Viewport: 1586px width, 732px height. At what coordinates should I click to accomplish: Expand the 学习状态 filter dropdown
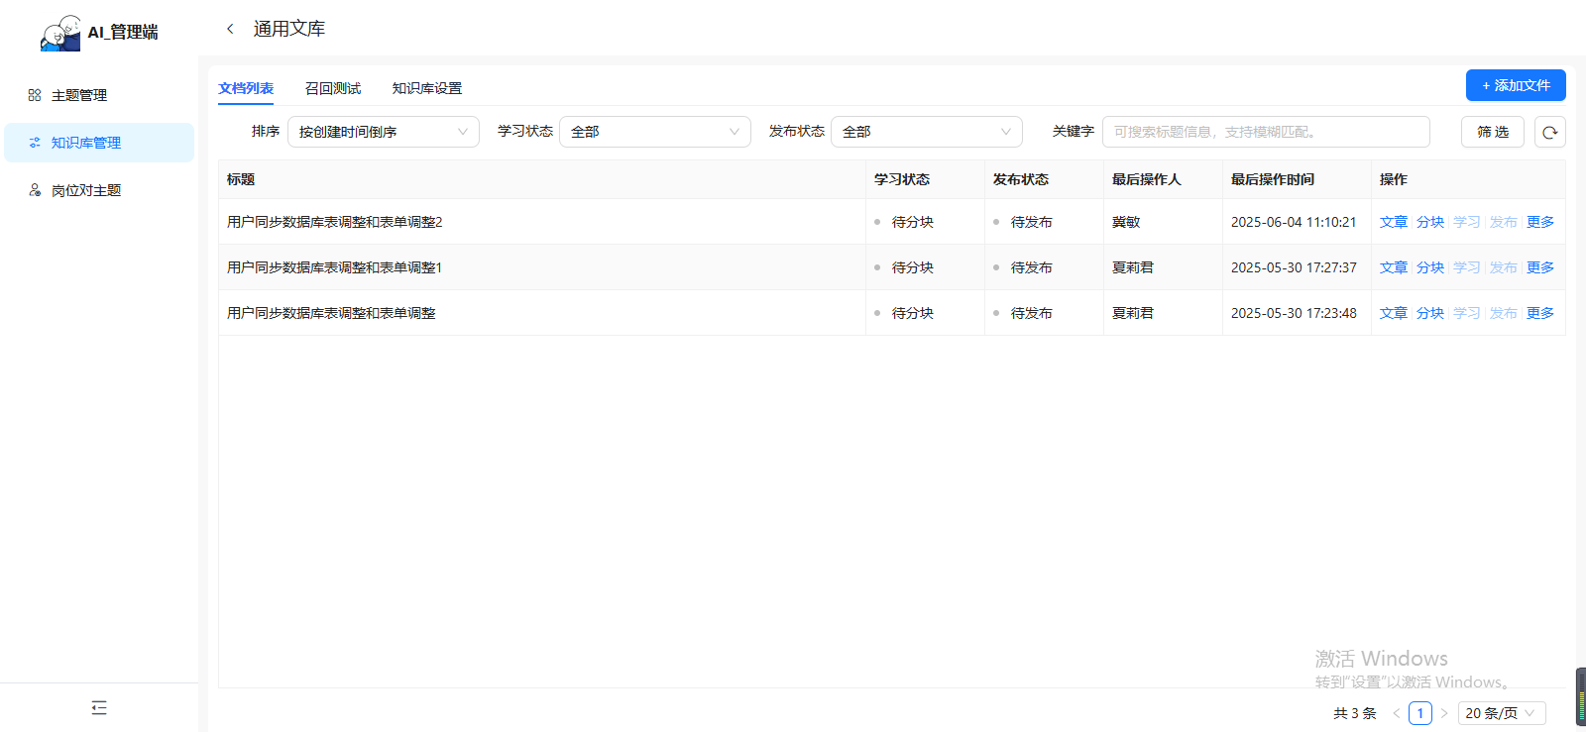(654, 132)
